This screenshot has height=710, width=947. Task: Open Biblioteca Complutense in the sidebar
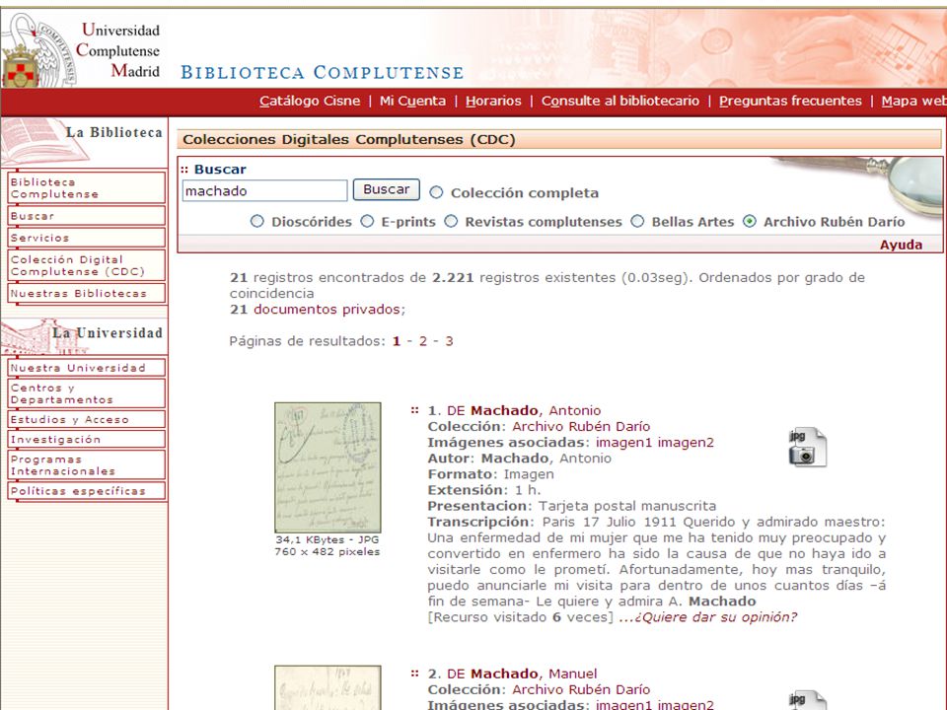pyautogui.click(x=87, y=187)
